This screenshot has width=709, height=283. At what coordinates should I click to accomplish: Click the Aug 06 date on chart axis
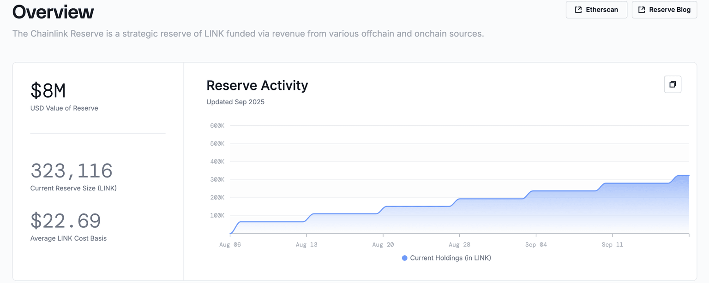coord(230,245)
